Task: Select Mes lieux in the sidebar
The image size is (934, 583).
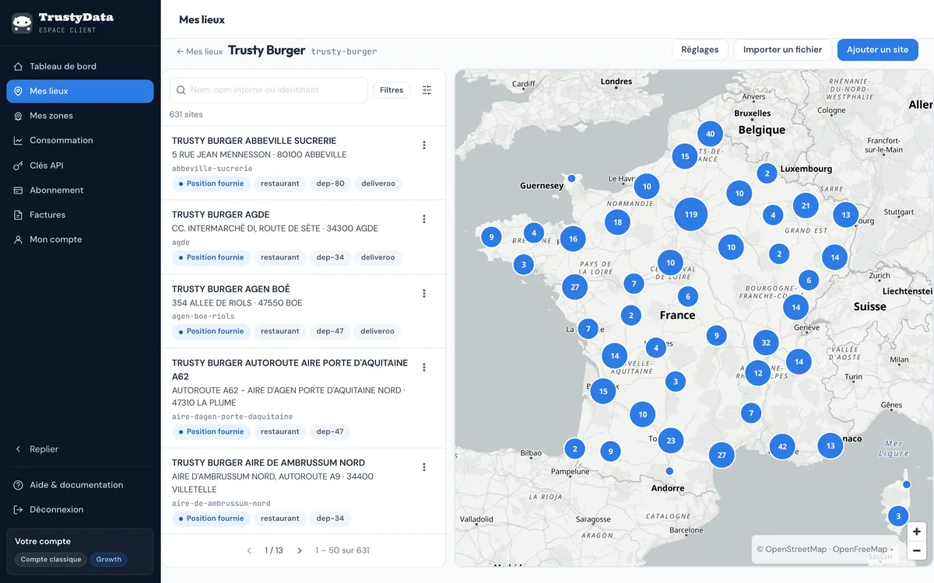Action: 80,91
